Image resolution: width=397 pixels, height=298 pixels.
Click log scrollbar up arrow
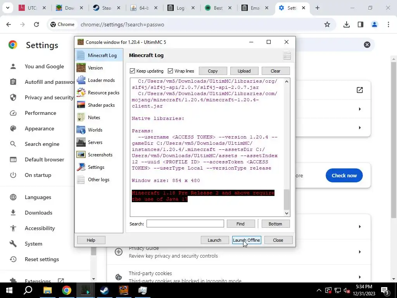pyautogui.click(x=287, y=81)
